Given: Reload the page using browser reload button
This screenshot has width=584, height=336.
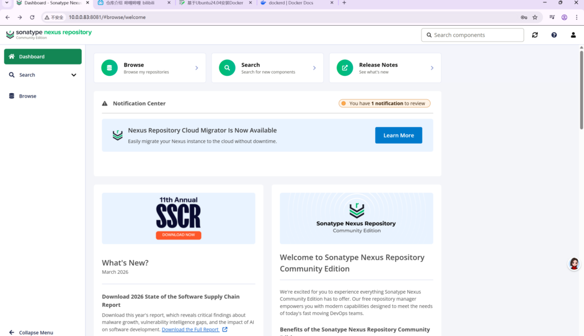Looking at the screenshot, I should coord(32,17).
